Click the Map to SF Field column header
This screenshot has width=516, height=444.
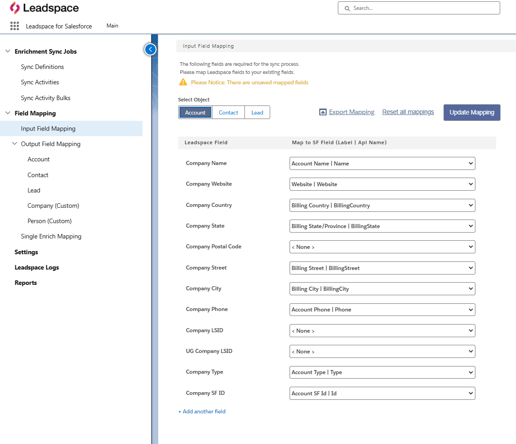(x=339, y=142)
